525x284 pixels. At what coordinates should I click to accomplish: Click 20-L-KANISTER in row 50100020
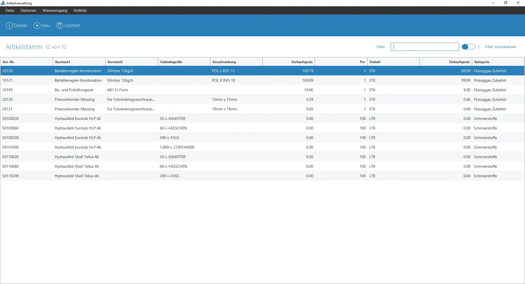(173, 119)
